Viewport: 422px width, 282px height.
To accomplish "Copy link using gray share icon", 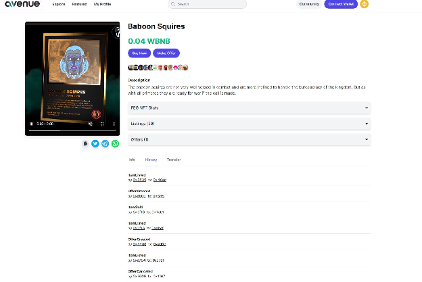I will [x=85, y=143].
